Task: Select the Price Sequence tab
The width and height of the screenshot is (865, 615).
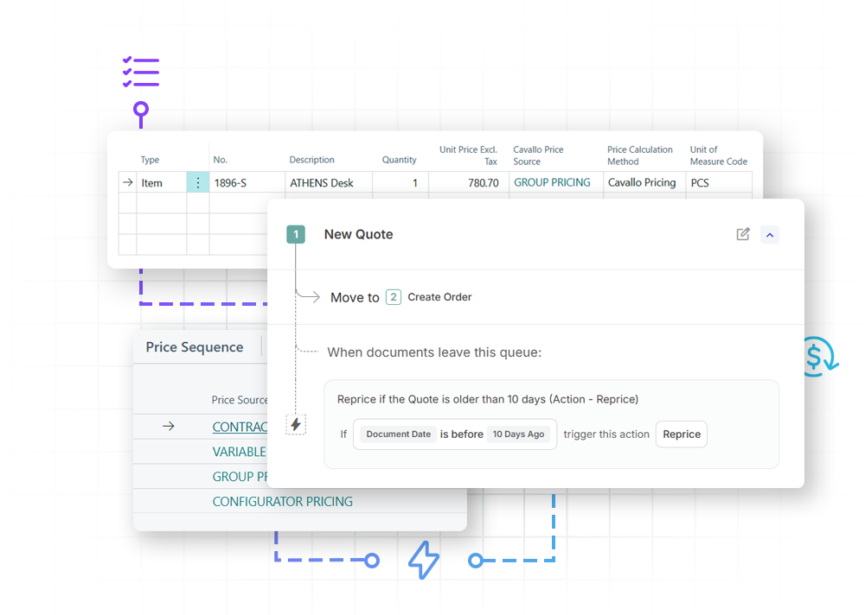Action: [x=194, y=347]
